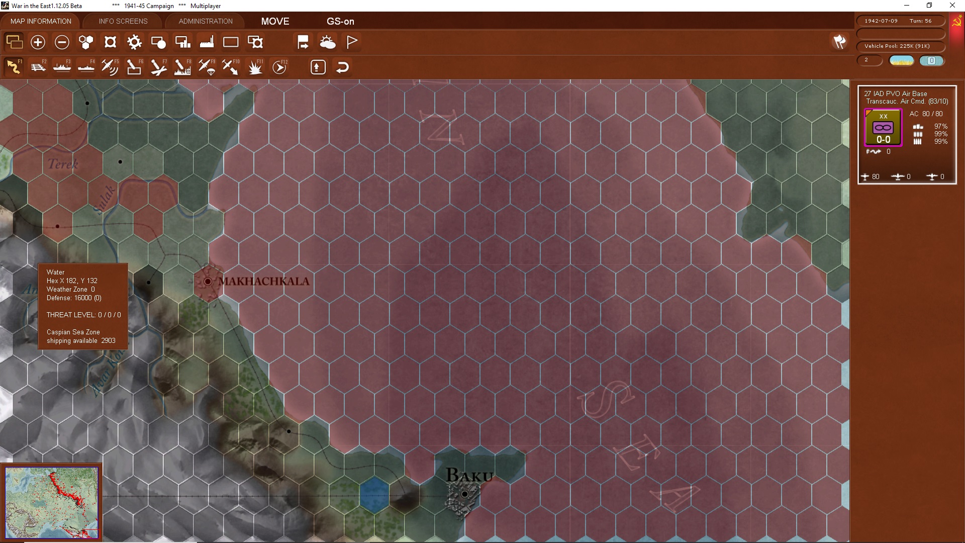The height and width of the screenshot is (543, 965).
Task: Click the Vehicle Pool 225K field
Action: coord(900,46)
